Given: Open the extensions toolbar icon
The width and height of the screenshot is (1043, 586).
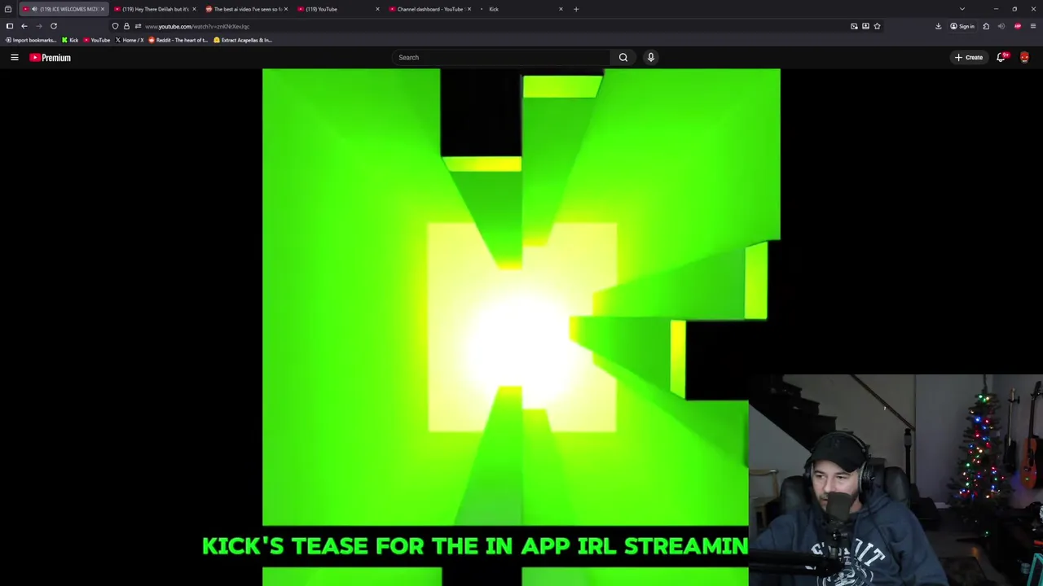Looking at the screenshot, I should [986, 26].
